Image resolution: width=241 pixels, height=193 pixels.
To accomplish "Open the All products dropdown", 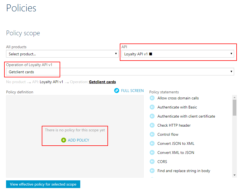I will (x=62, y=54).
